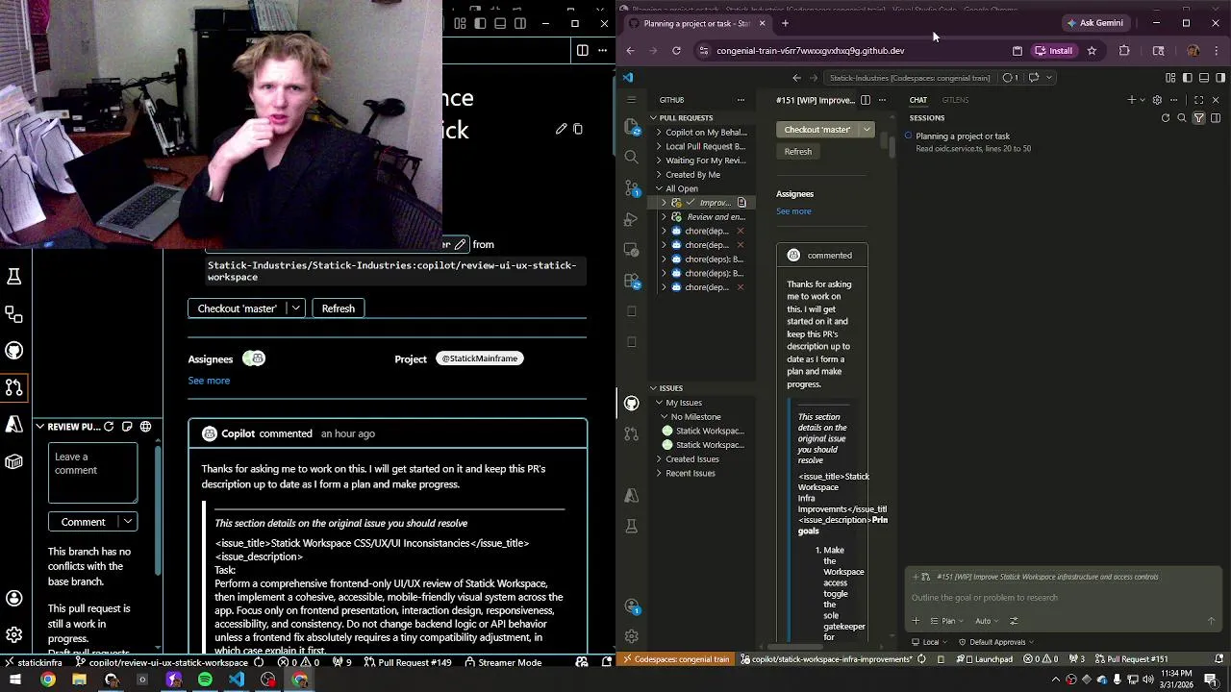This screenshot has width=1231, height=692.
Task: Toggle panel layout in left window title bar
Action: coord(500,23)
